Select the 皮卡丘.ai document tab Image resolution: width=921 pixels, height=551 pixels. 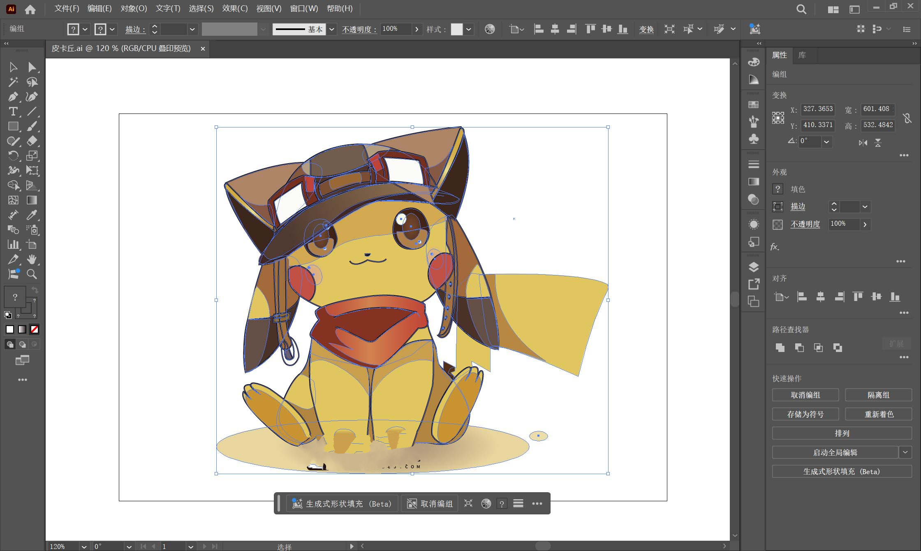click(x=121, y=49)
